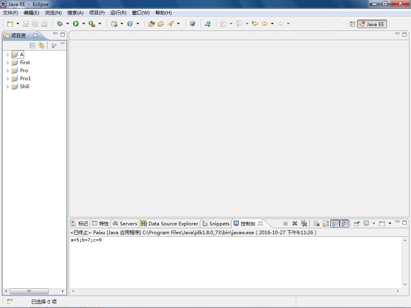Viewport: 411px width, 308px height.
Task: Toggle Show Console When Standard Out Changes
Action: pyautogui.click(x=335, y=223)
